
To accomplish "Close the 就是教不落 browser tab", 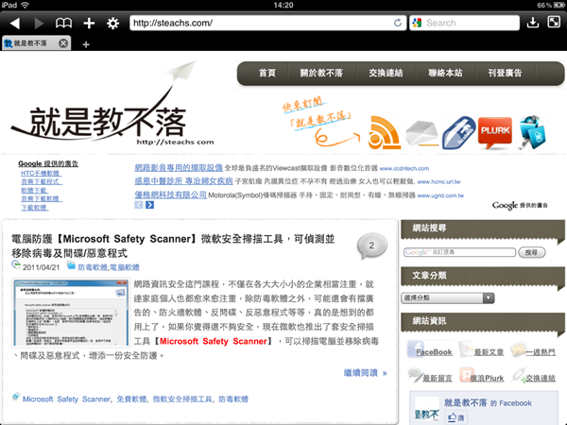I will coord(63,43).
